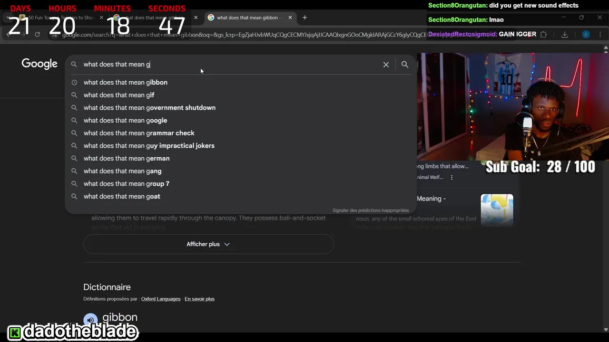609x342 pixels.
Task: Open a new browser tab
Action: click(304, 18)
